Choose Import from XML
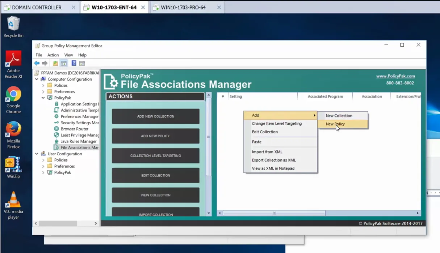This screenshot has width=440, height=253. click(x=280, y=152)
